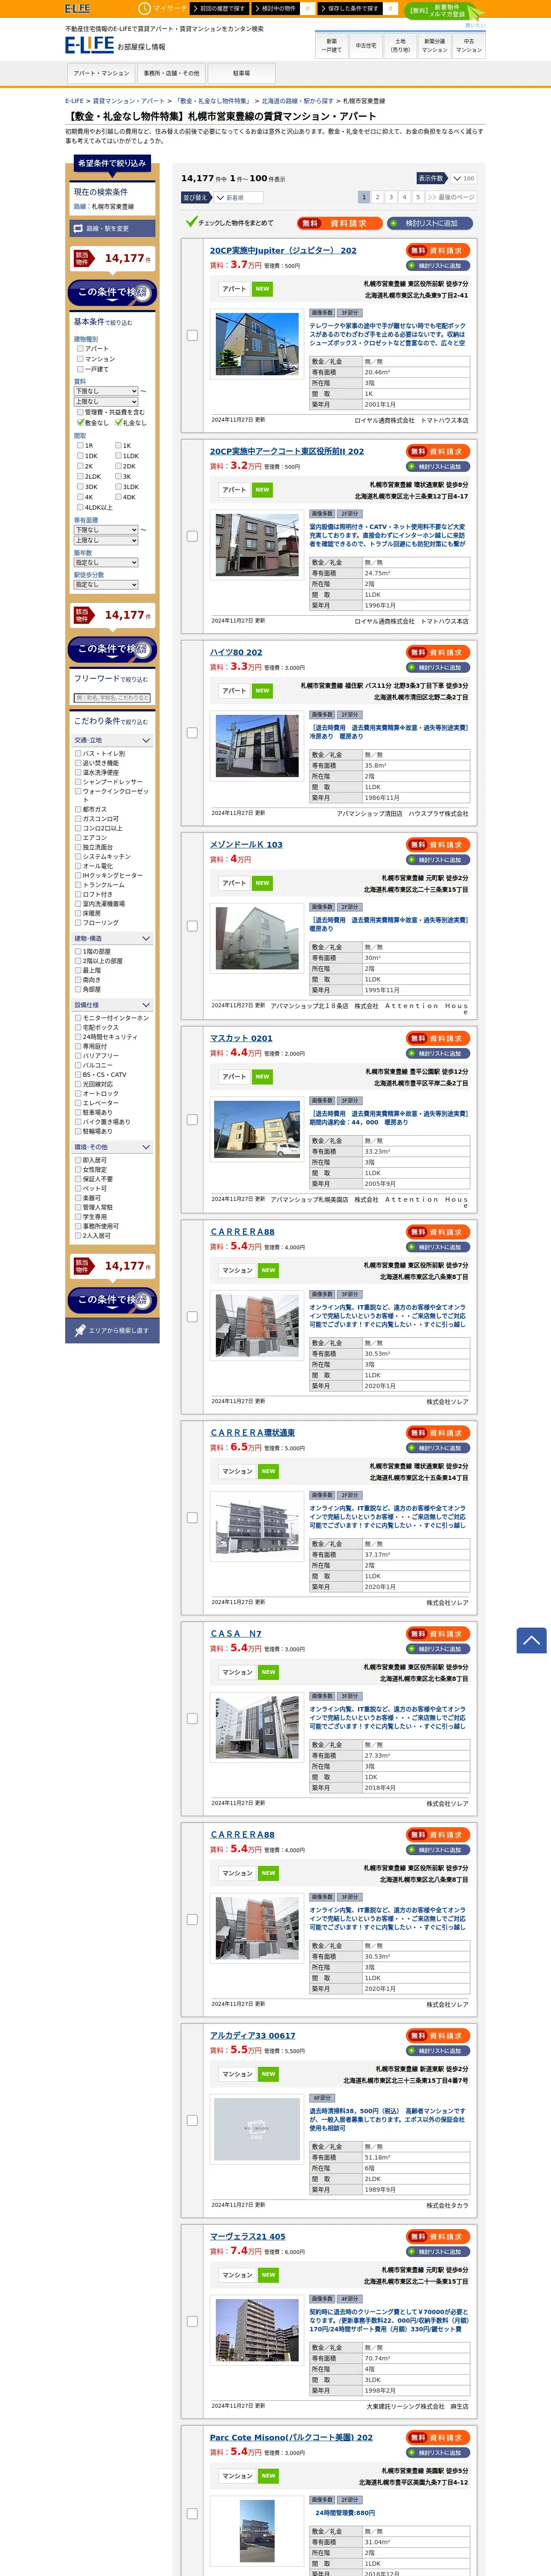Add メゾンドールK 103 to 検討リスト

[x=439, y=860]
